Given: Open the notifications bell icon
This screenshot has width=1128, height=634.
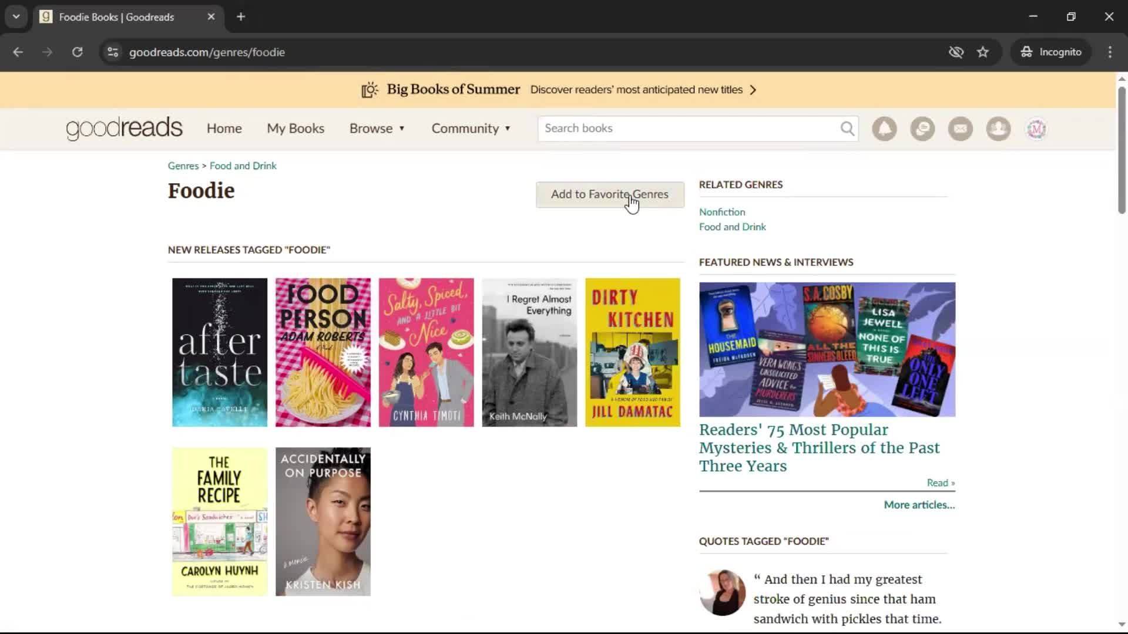Looking at the screenshot, I should [x=884, y=129].
